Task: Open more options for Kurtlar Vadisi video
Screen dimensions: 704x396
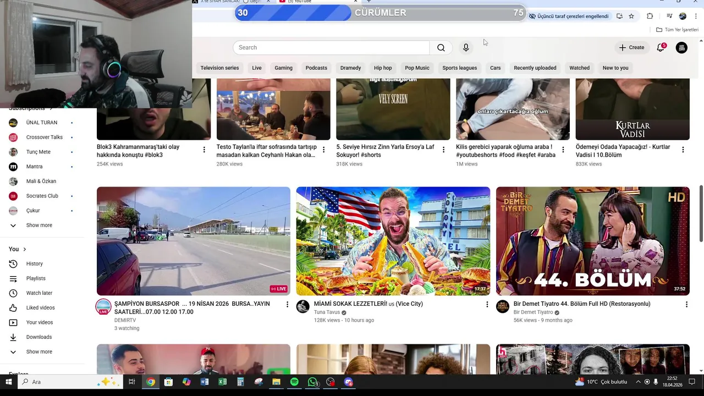Action: [683, 150]
